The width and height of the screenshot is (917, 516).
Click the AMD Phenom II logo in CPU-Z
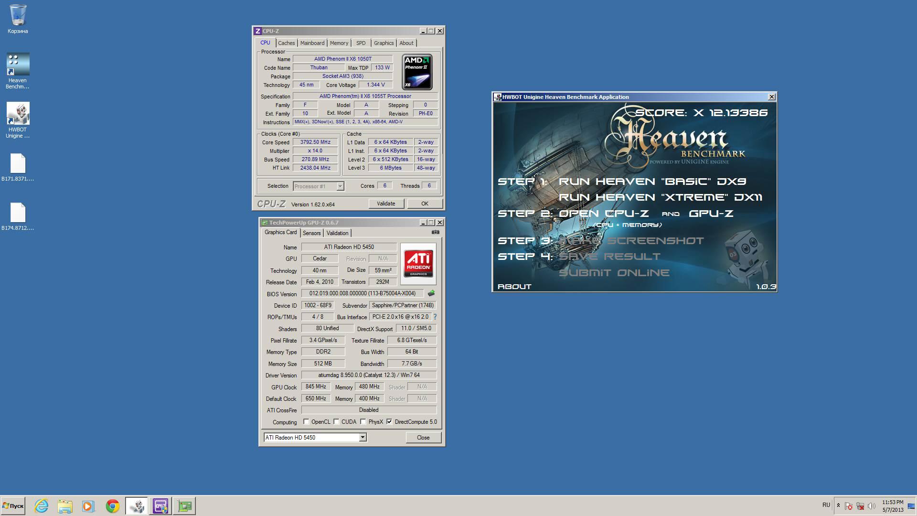[417, 72]
